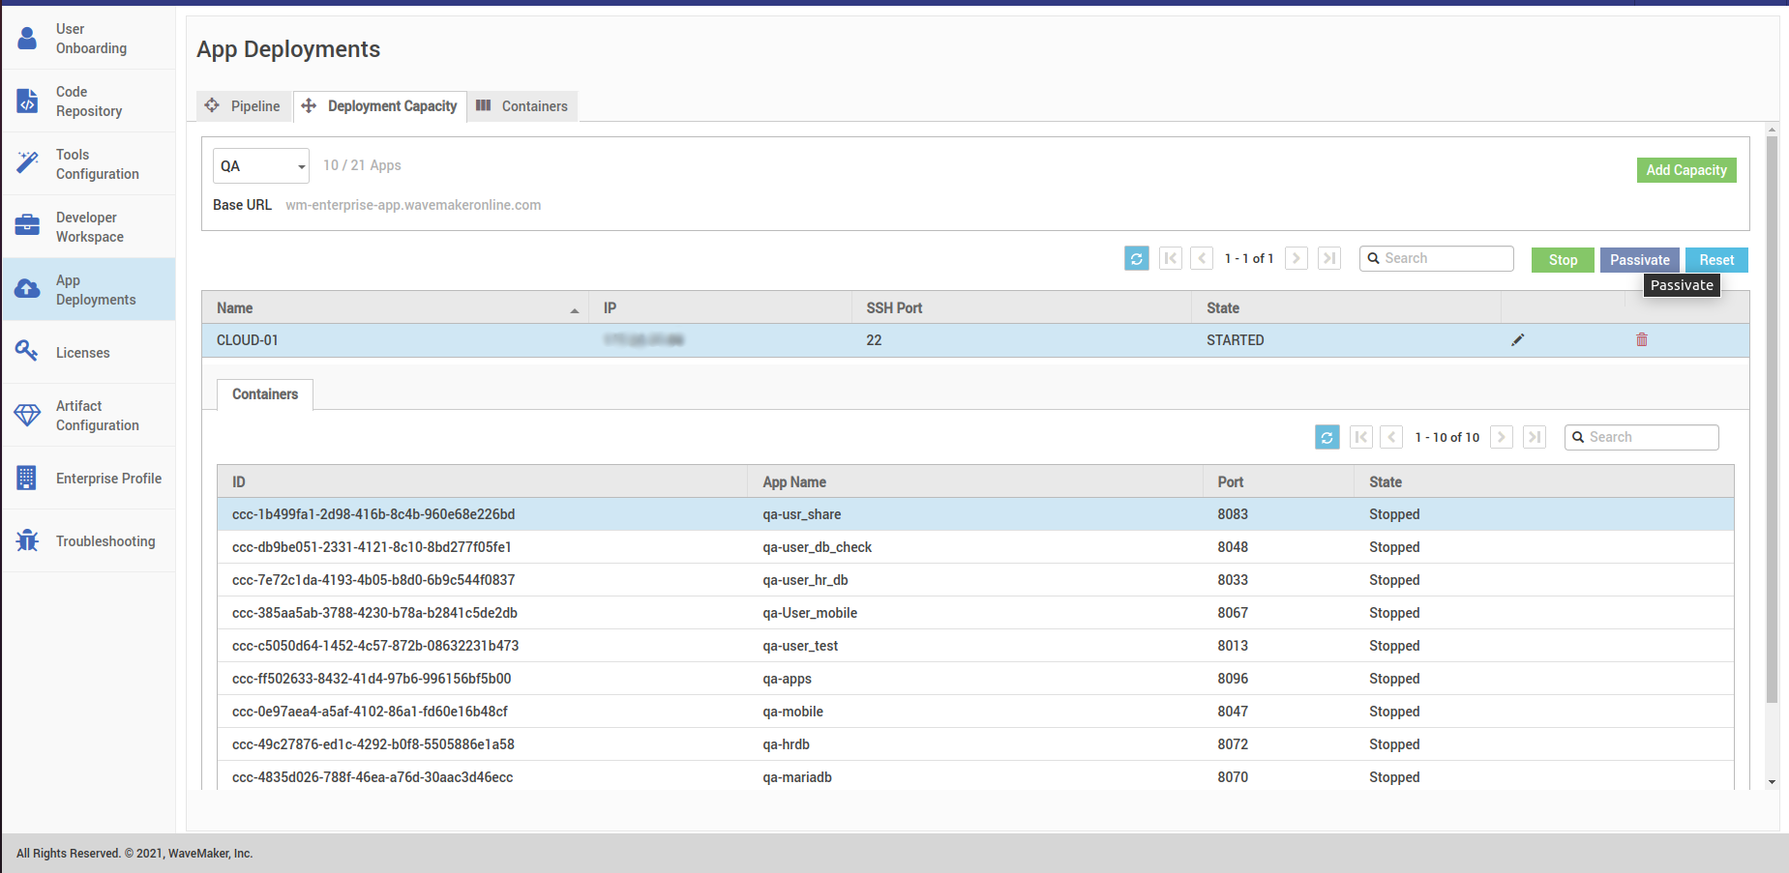Click the pencil edit icon for CLOUD-01
The height and width of the screenshot is (873, 1789).
pos(1517,339)
